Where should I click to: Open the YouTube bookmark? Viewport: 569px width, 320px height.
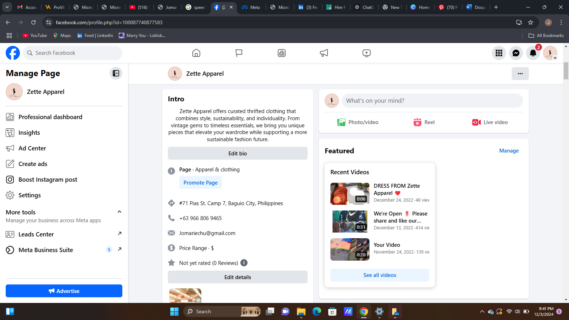pos(35,36)
